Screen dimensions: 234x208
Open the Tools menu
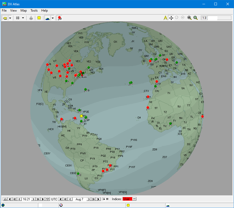click(34, 11)
